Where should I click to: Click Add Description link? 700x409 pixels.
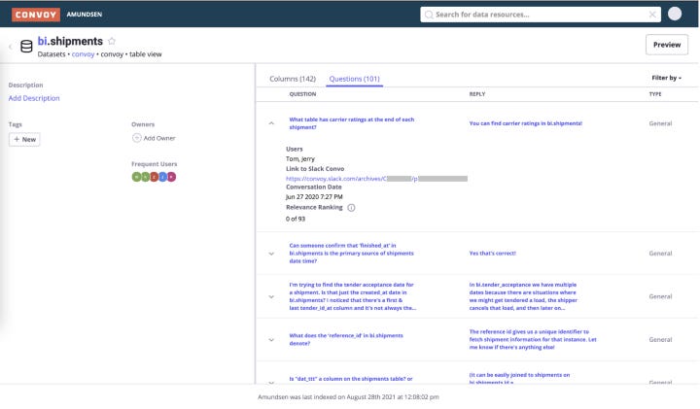pos(34,98)
